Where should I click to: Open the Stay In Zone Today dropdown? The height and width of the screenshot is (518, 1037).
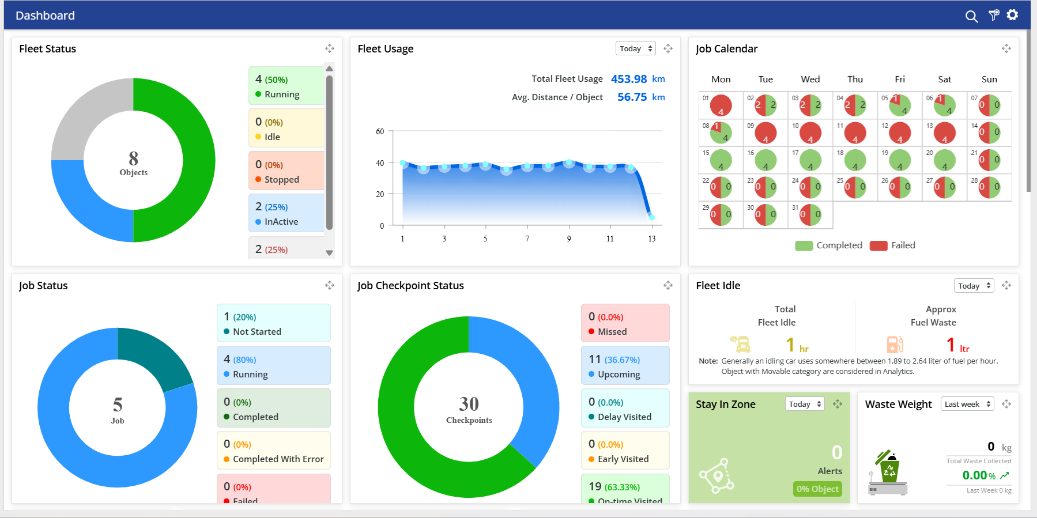coord(804,404)
